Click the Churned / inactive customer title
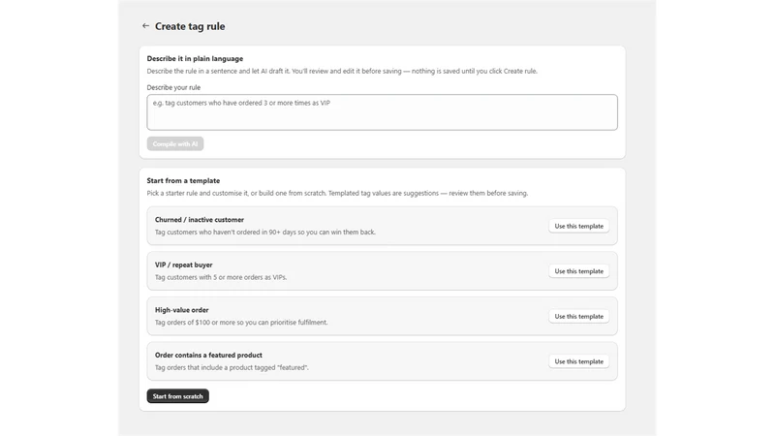 point(200,220)
